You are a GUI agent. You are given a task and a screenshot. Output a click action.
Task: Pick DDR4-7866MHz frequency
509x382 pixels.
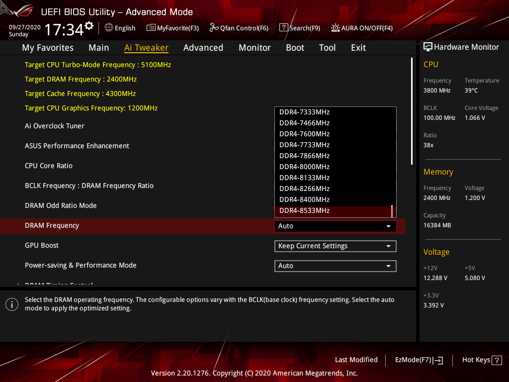pos(336,156)
